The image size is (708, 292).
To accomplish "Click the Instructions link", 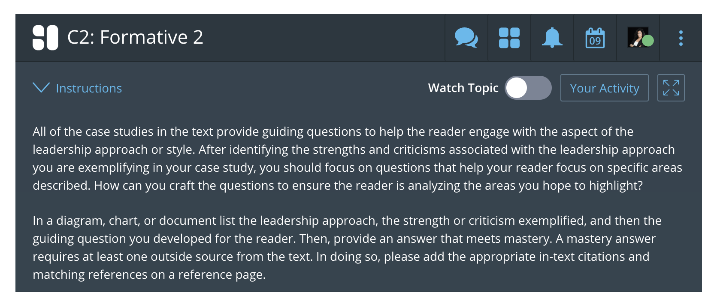I will pyautogui.click(x=89, y=88).
